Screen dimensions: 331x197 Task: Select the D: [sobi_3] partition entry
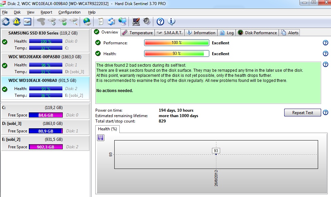[45, 127]
